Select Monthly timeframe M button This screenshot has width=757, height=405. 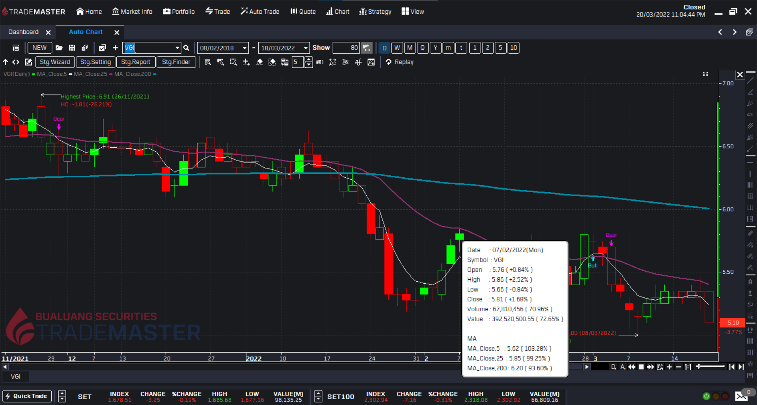tap(410, 48)
